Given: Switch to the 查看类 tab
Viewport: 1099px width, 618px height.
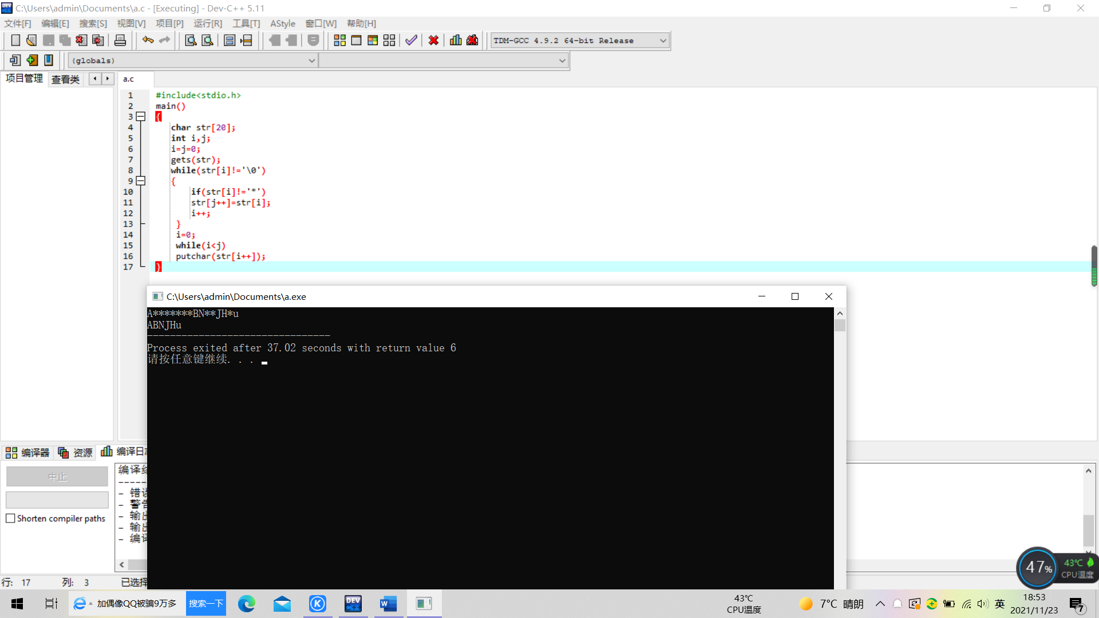Looking at the screenshot, I should [x=65, y=80].
